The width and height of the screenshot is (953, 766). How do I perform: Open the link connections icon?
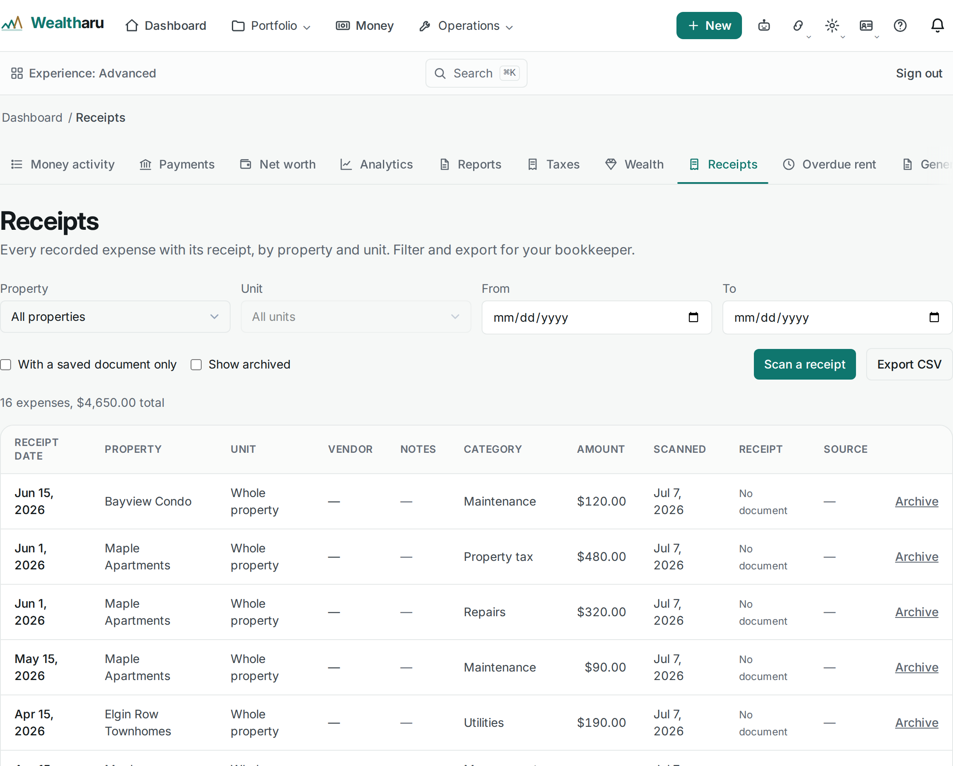coord(798,26)
